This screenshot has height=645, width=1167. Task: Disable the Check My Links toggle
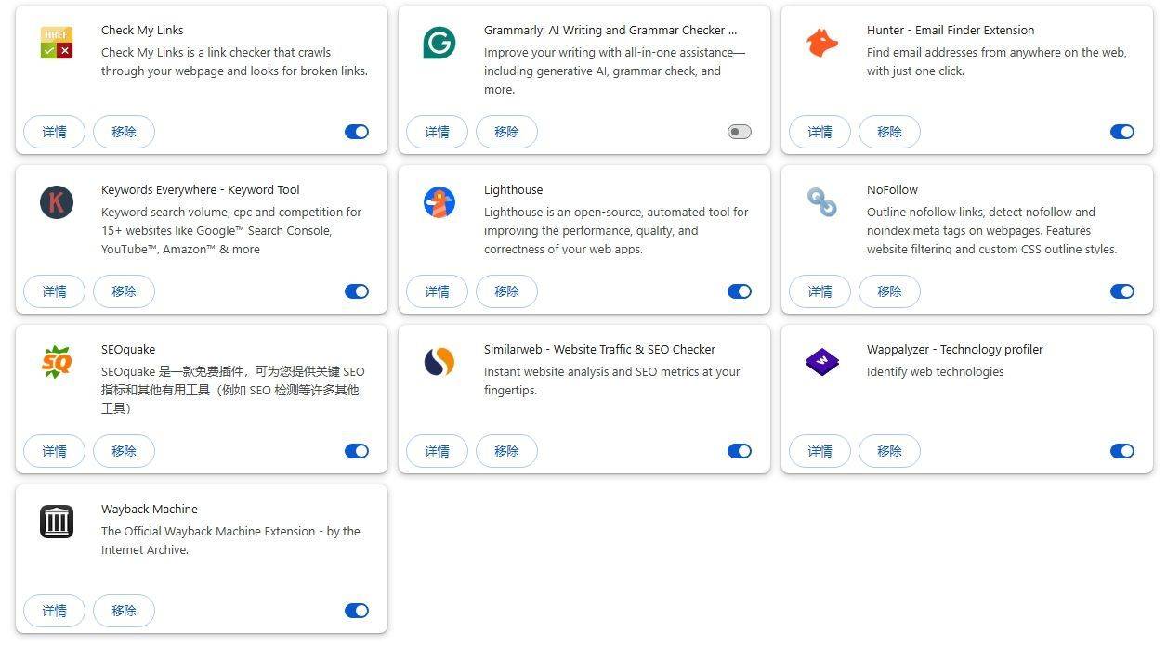coord(357,132)
